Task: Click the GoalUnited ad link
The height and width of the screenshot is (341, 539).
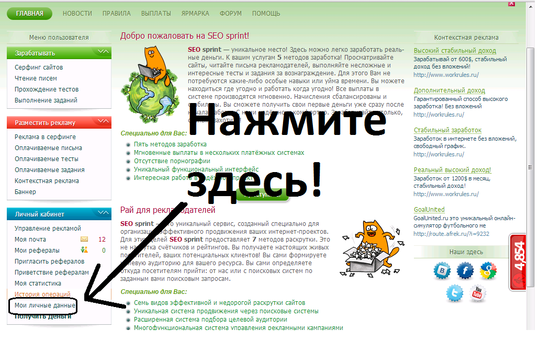Action: pos(429,210)
